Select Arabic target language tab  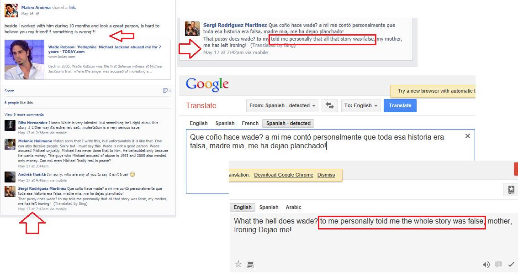(x=293, y=207)
